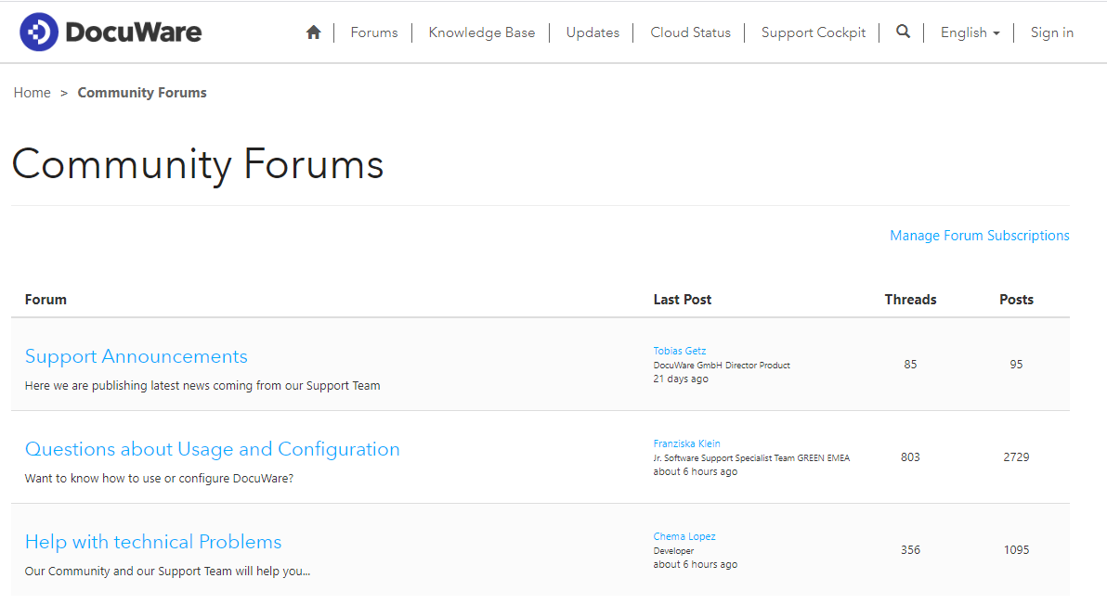Click the DocuWare logo
The width and height of the screenshot is (1107, 604).
tap(111, 32)
